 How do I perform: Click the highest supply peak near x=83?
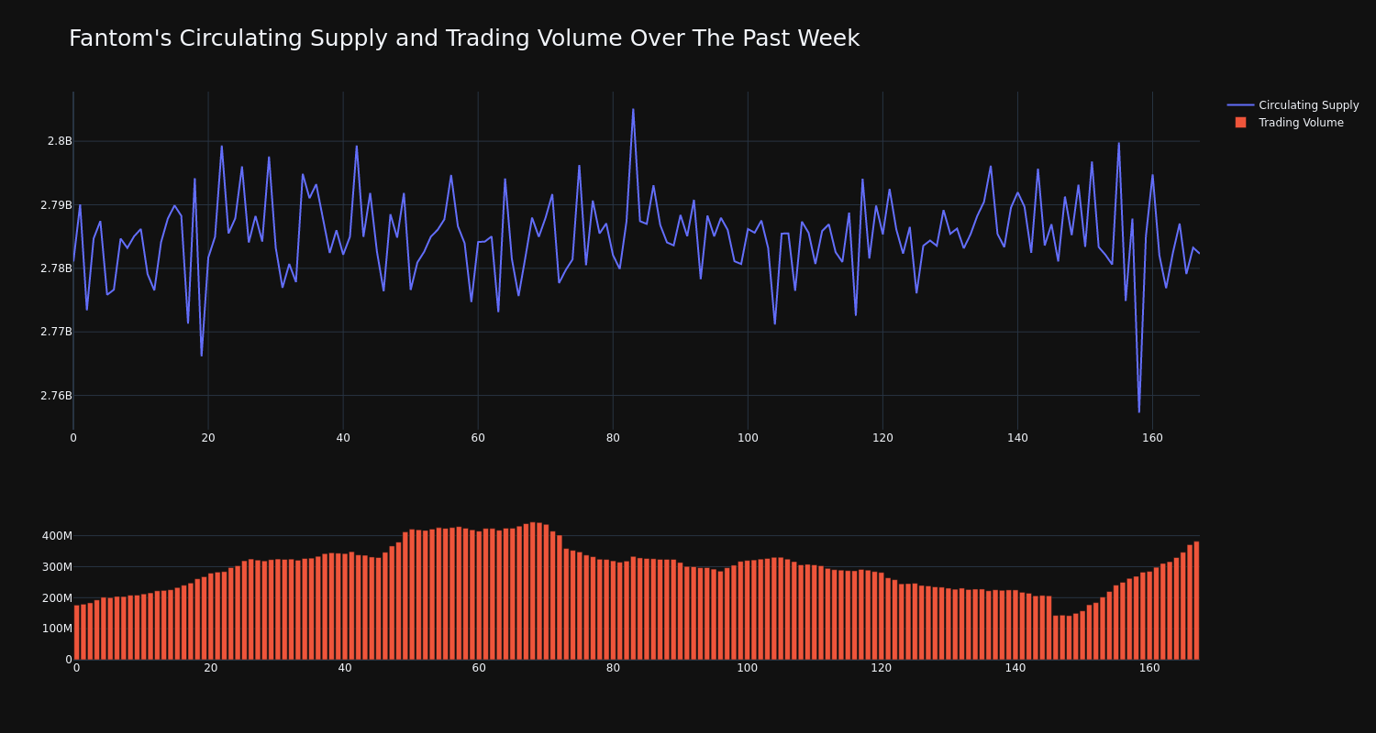pyautogui.click(x=633, y=110)
